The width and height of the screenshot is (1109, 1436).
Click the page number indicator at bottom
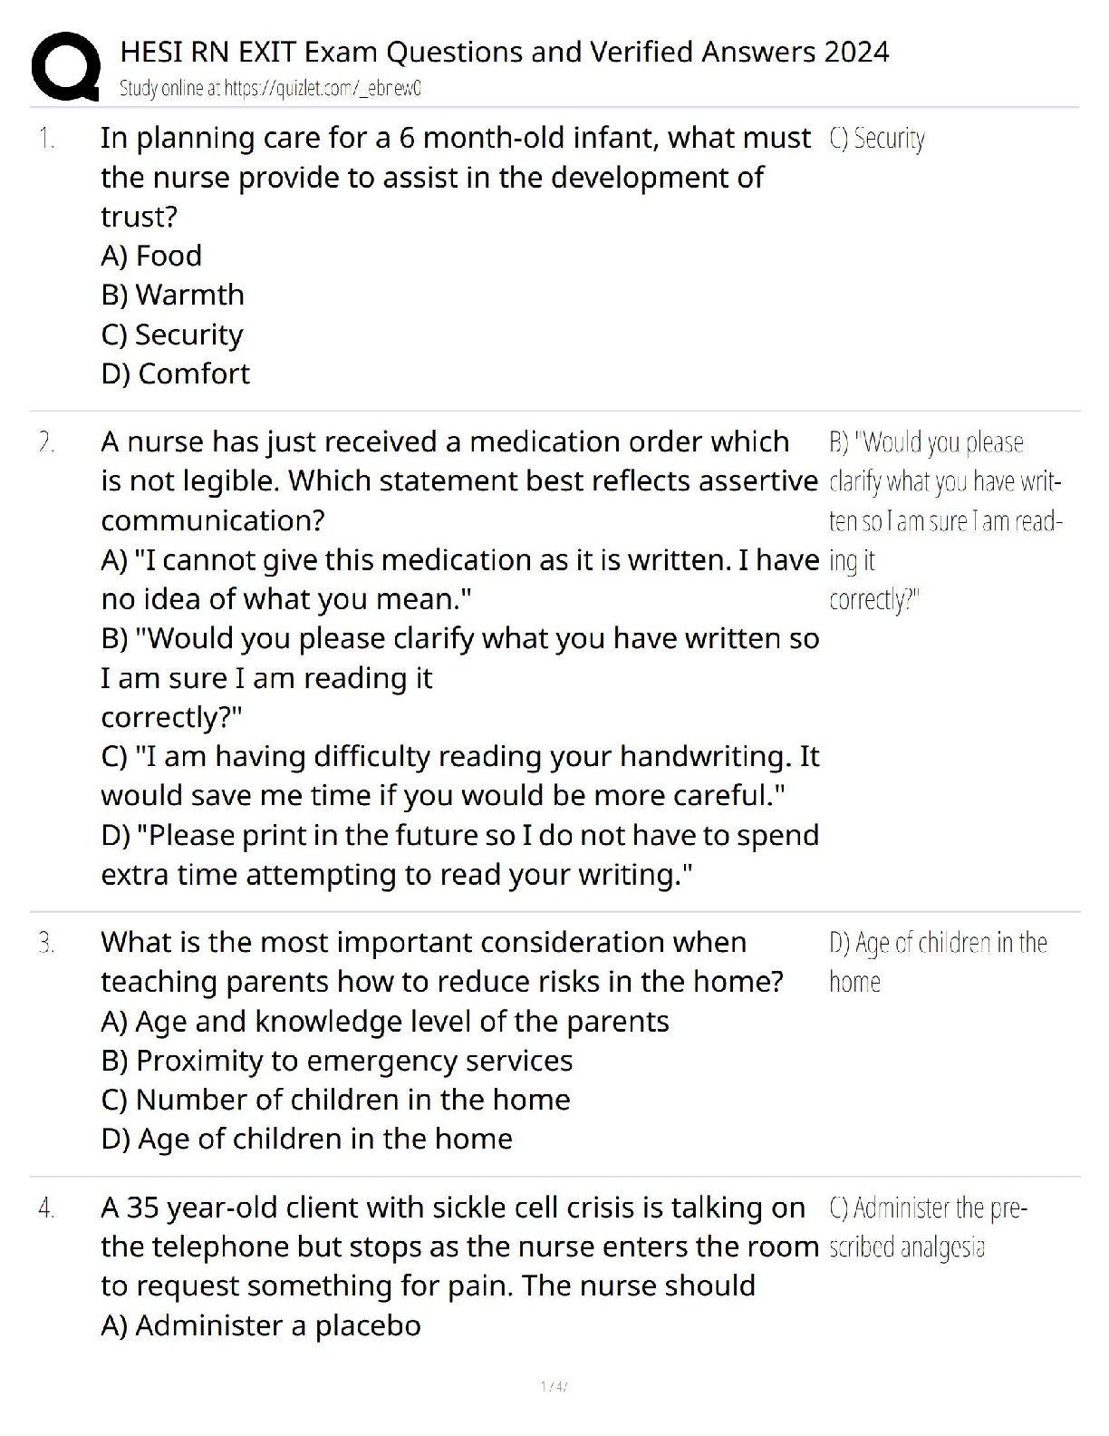point(554,1386)
